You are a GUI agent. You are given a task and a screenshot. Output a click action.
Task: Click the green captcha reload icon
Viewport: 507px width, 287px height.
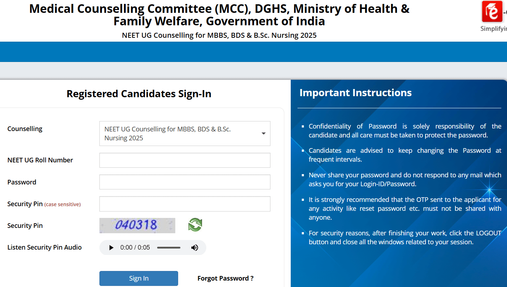pos(195,225)
